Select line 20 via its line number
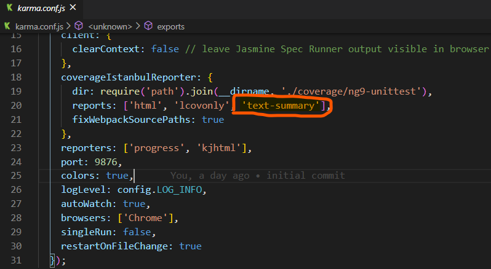The image size is (491, 269). coord(17,106)
